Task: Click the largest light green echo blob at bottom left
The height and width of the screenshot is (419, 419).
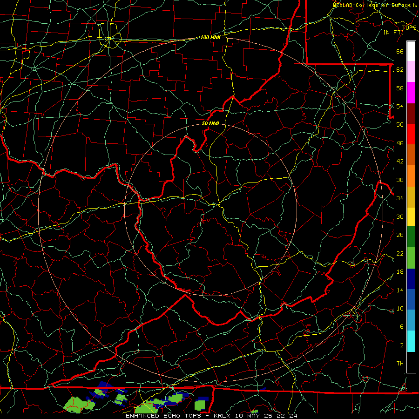Action: (79, 405)
